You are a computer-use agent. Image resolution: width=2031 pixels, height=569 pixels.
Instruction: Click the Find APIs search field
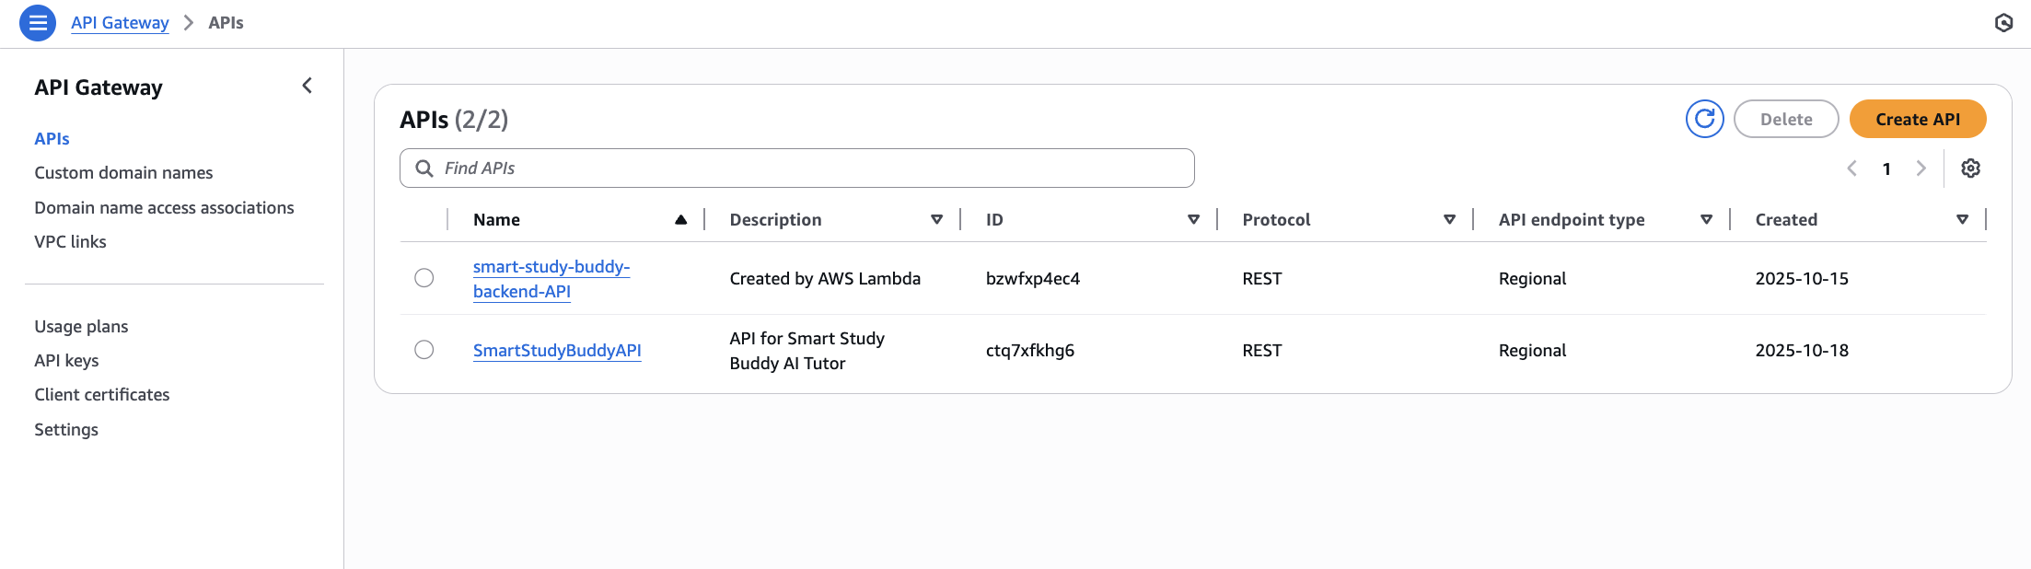[797, 168]
